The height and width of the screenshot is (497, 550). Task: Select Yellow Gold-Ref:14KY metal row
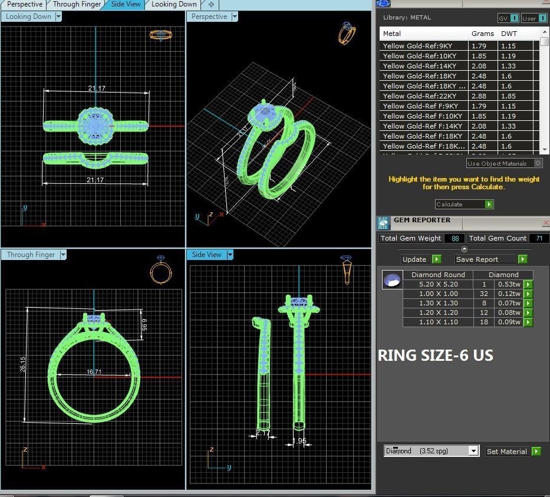pos(459,66)
